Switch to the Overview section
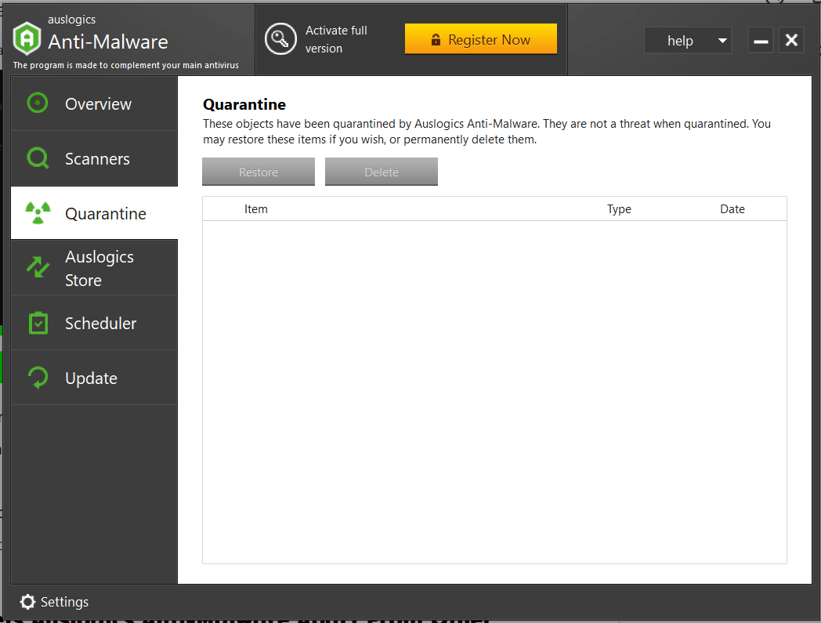The height and width of the screenshot is (623, 821). tap(98, 103)
